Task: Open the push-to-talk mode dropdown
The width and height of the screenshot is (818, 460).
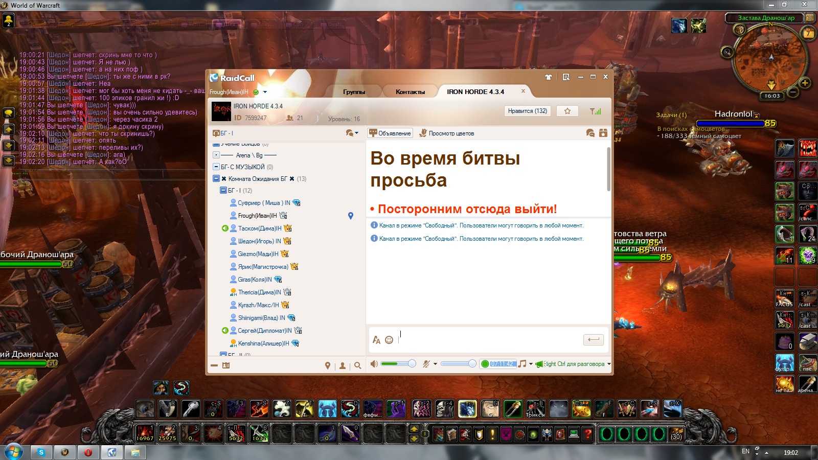Action: 608,364
